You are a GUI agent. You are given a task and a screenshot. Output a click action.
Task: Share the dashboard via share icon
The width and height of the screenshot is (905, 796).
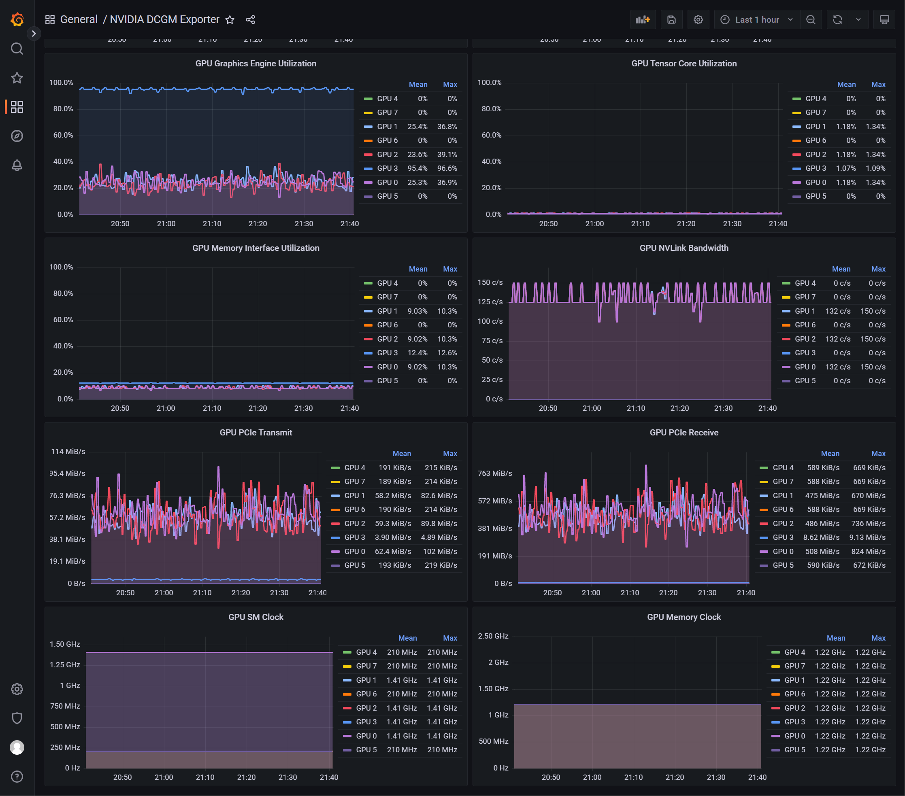(x=250, y=19)
